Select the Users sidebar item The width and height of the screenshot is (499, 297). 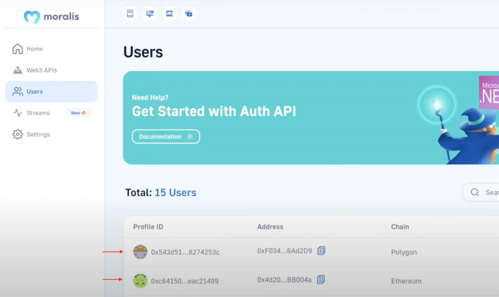(51, 92)
